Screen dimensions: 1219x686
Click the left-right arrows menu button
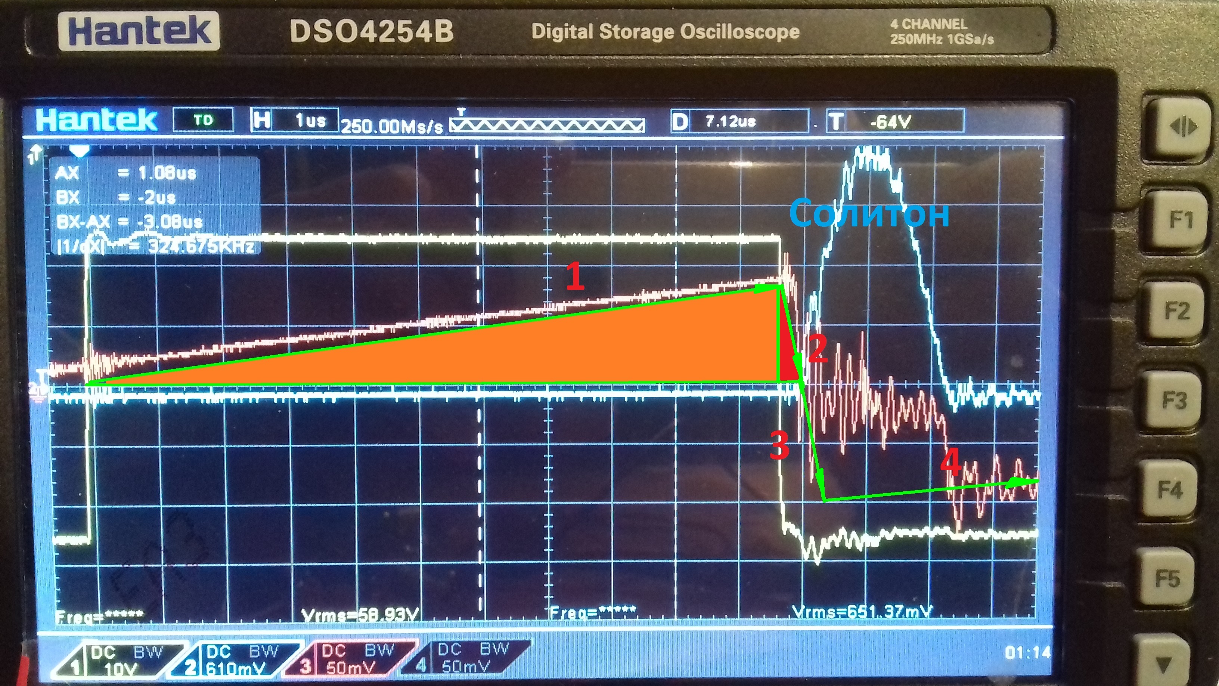click(1184, 127)
